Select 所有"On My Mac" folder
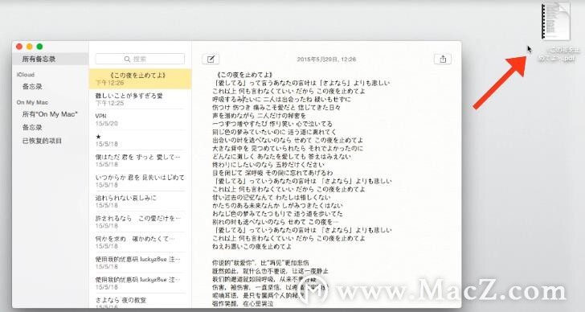585x312 pixels. [x=50, y=114]
